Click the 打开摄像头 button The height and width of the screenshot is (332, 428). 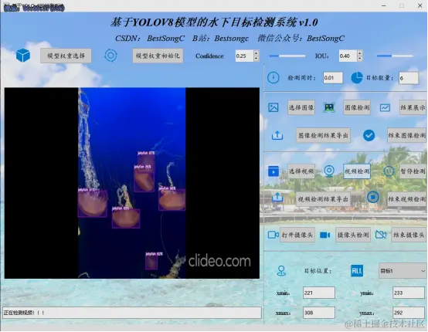297,235
